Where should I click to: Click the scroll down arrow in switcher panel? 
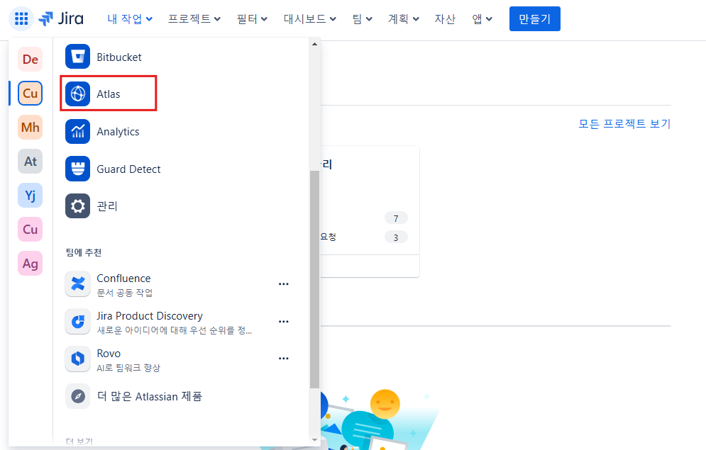tap(314, 439)
